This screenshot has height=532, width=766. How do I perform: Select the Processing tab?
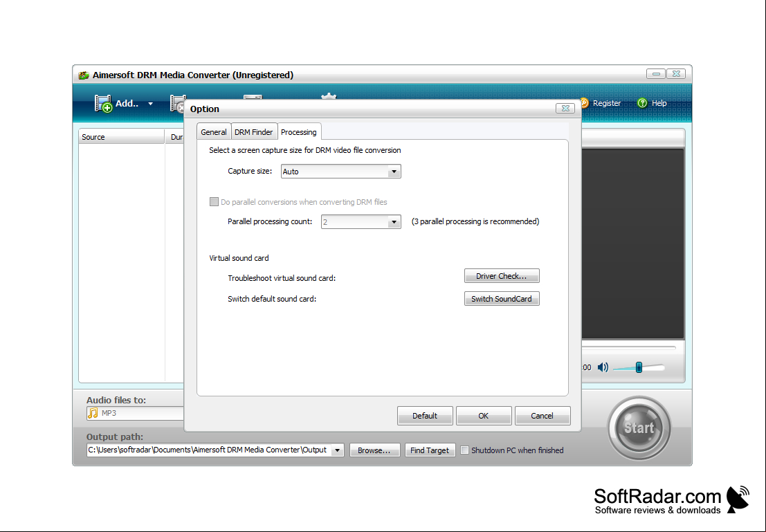pyautogui.click(x=299, y=132)
